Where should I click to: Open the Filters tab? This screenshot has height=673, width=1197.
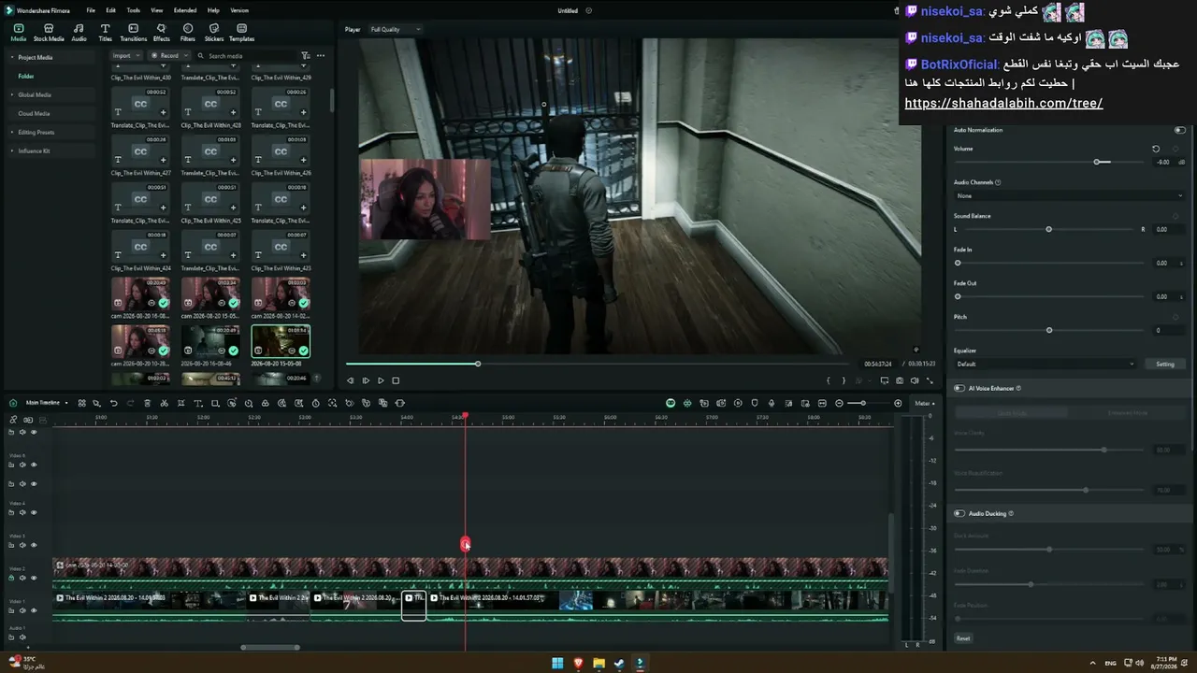click(188, 33)
